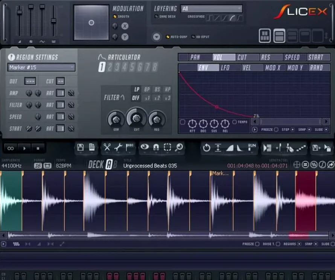The image size is (335, 280).
Task: Click the flag marker tool icon
Action: pyautogui.click(x=129, y=148)
